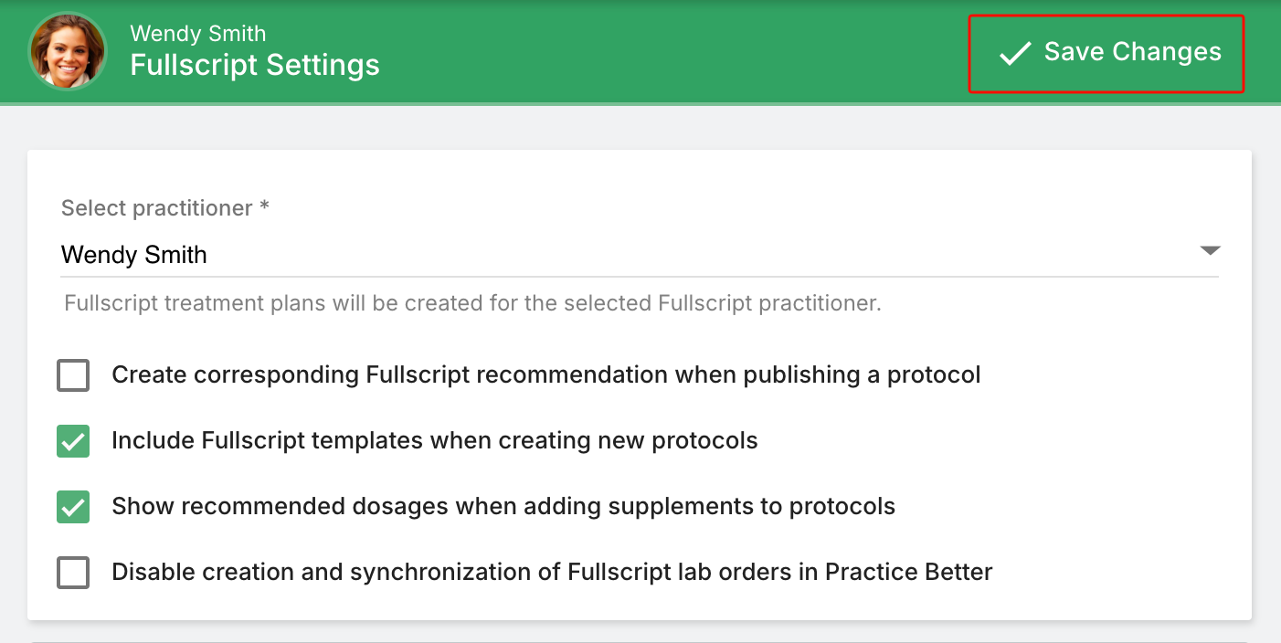
Task: Uncheck 'Show recommended dosages' green checkbox
Action: (73, 507)
